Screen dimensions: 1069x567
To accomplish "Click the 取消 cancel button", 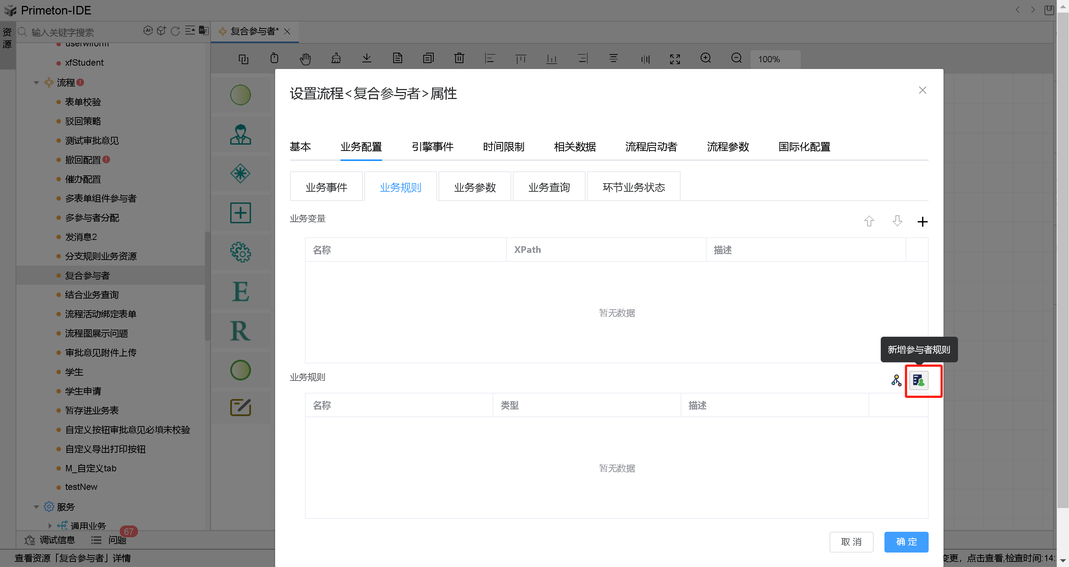I will (851, 541).
